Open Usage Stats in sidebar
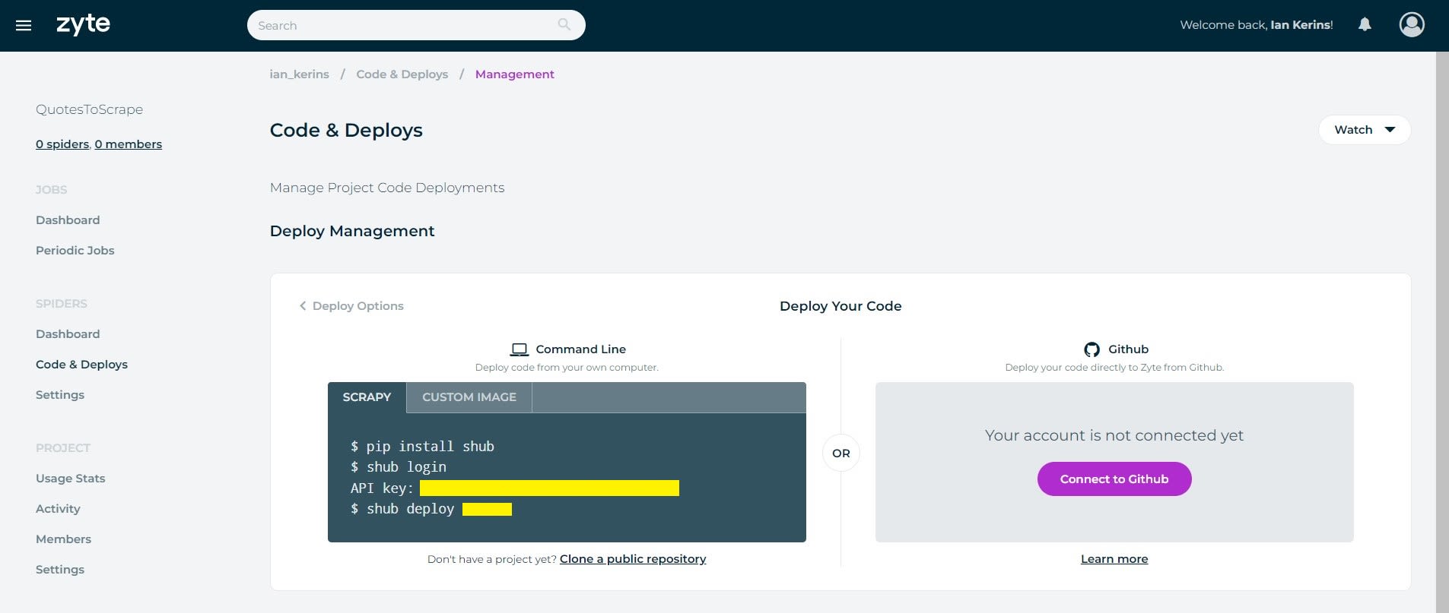Viewport: 1449px width, 613px height. pos(70,479)
